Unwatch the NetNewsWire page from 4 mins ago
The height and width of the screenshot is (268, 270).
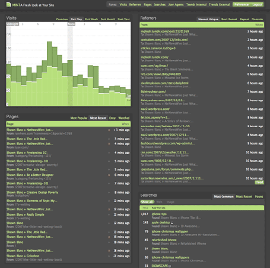(109, 144)
